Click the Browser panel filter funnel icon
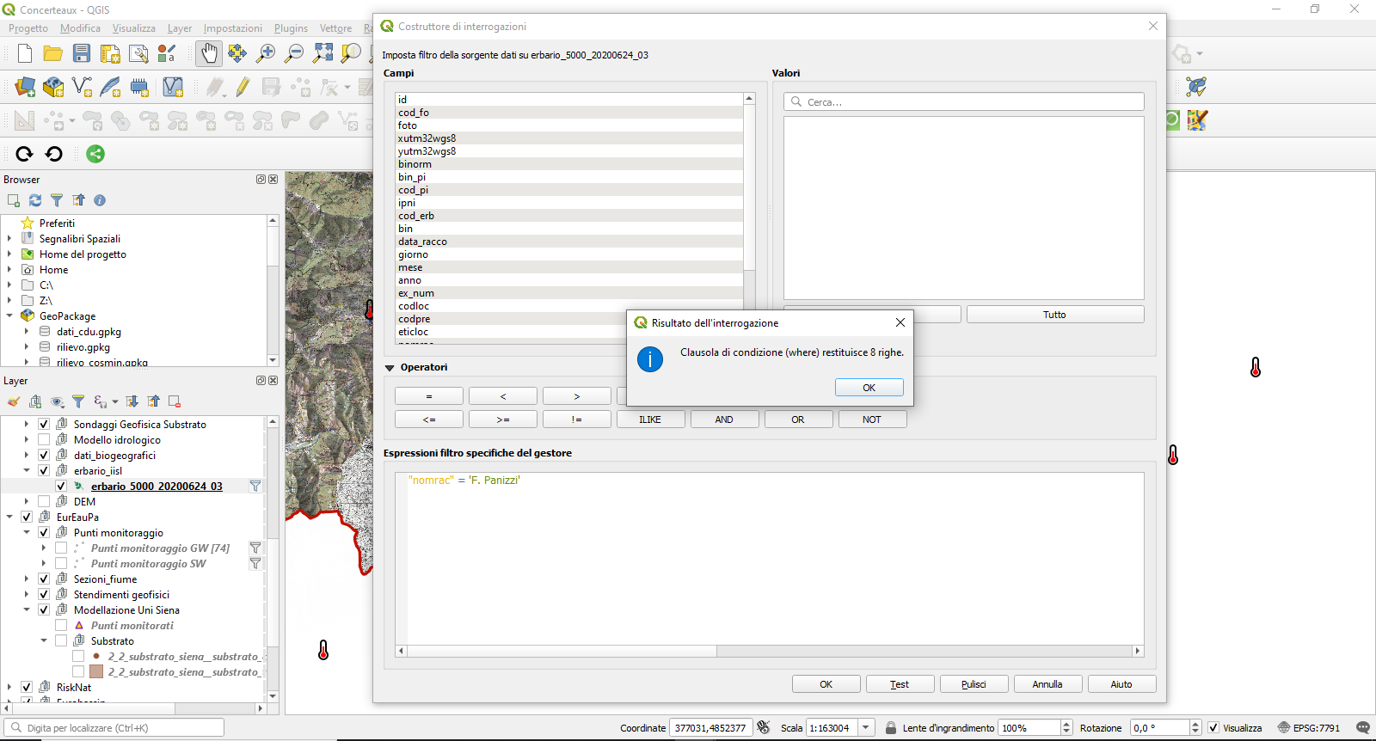The height and width of the screenshot is (741, 1376). coord(57,200)
